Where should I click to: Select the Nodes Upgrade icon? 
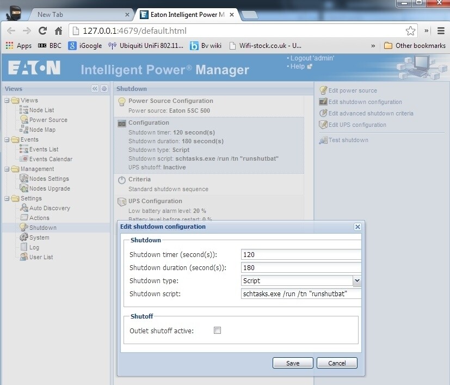pos(25,188)
